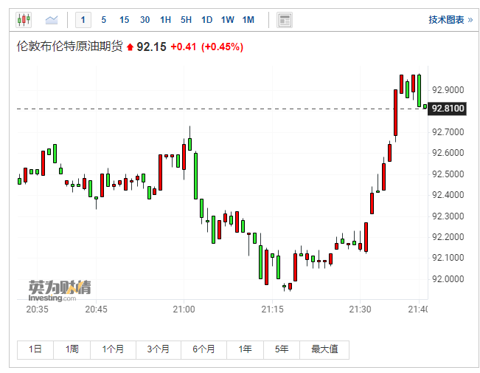The height and width of the screenshot is (373, 480).
Task: Click the red up arrow indicator
Action: coord(130,47)
